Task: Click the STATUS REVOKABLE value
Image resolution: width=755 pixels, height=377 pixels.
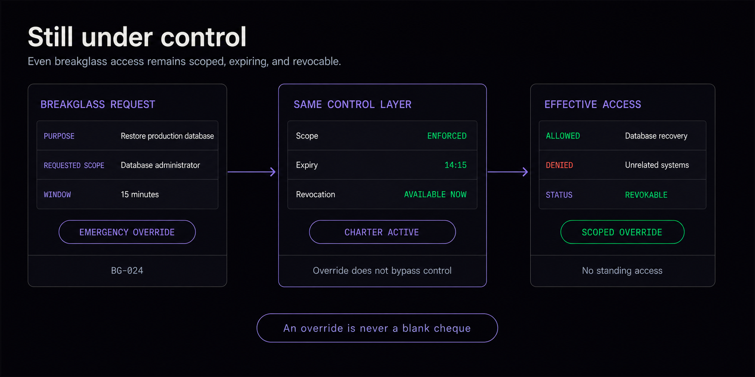Action: [x=646, y=195]
